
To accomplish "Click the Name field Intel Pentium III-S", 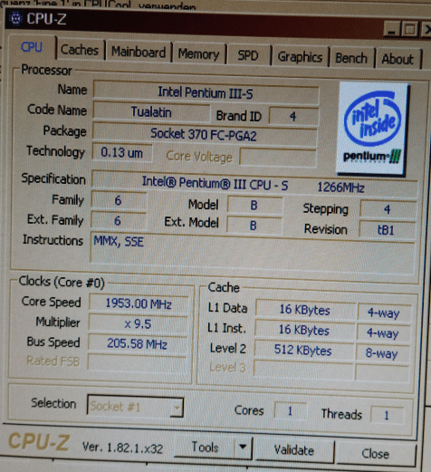I will (206, 92).
